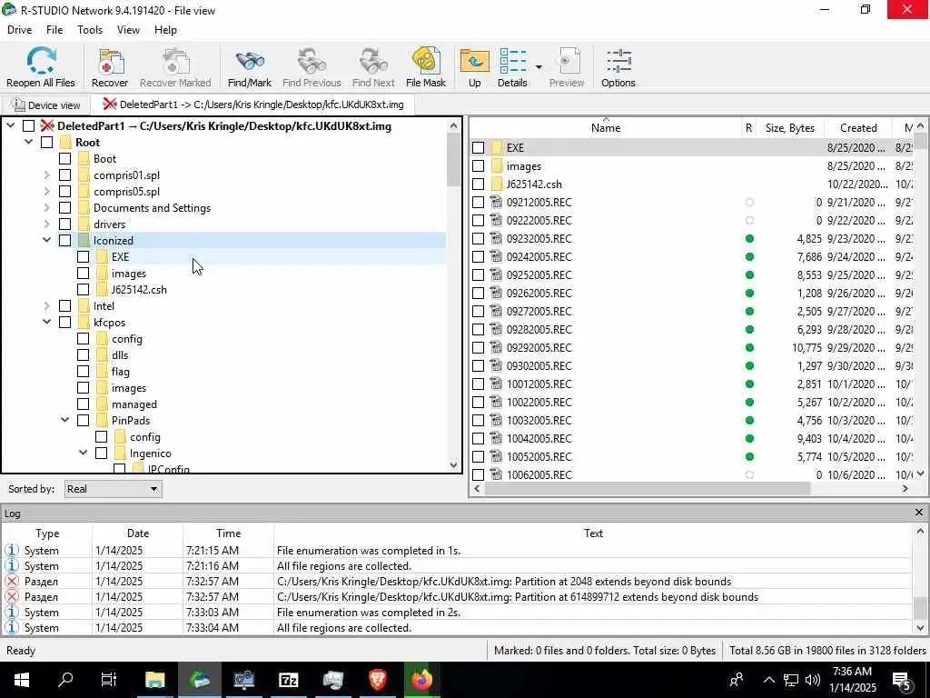930x698 pixels.
Task: Open the File menu
Action: tap(54, 30)
